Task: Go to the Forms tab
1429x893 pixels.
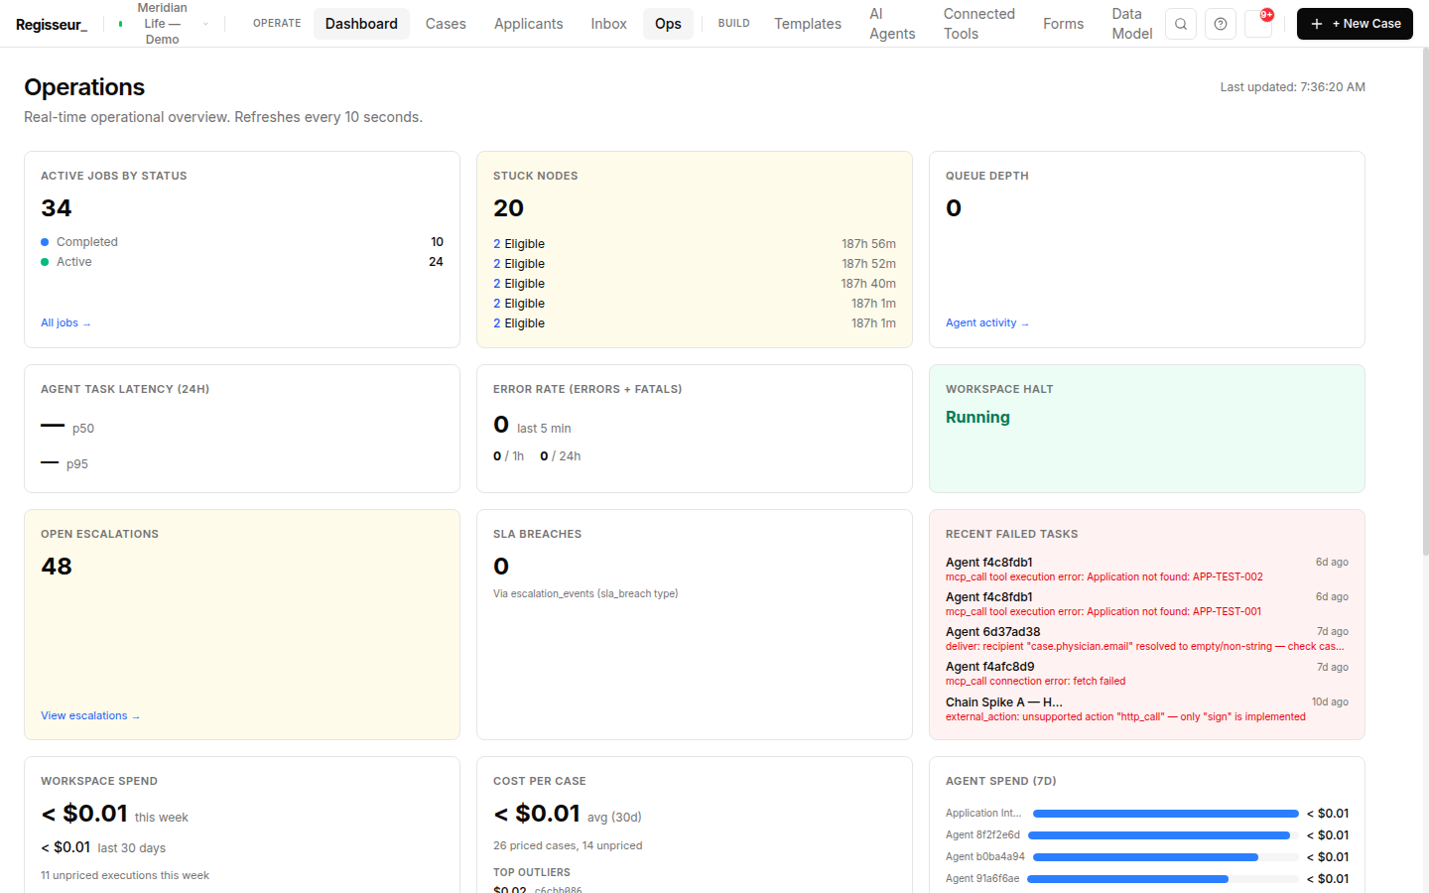Action: (x=1063, y=24)
